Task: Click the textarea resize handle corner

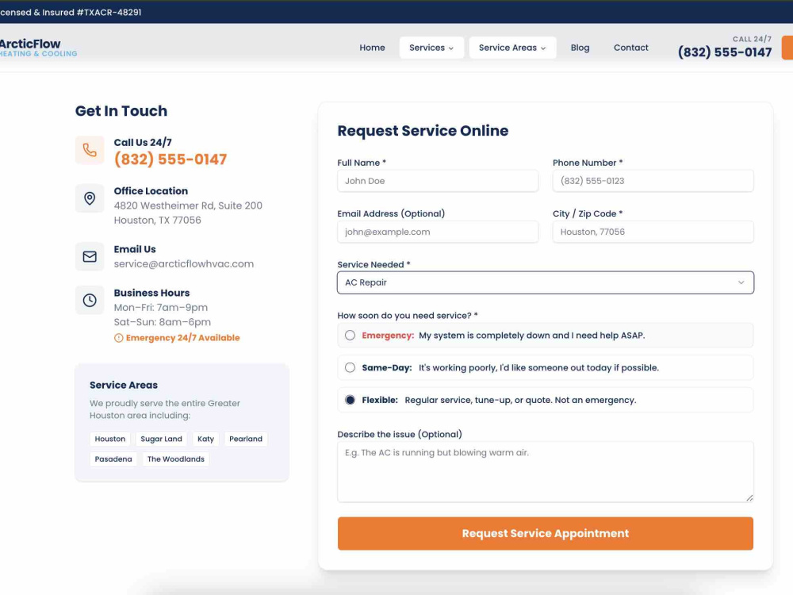Action: pos(749,498)
